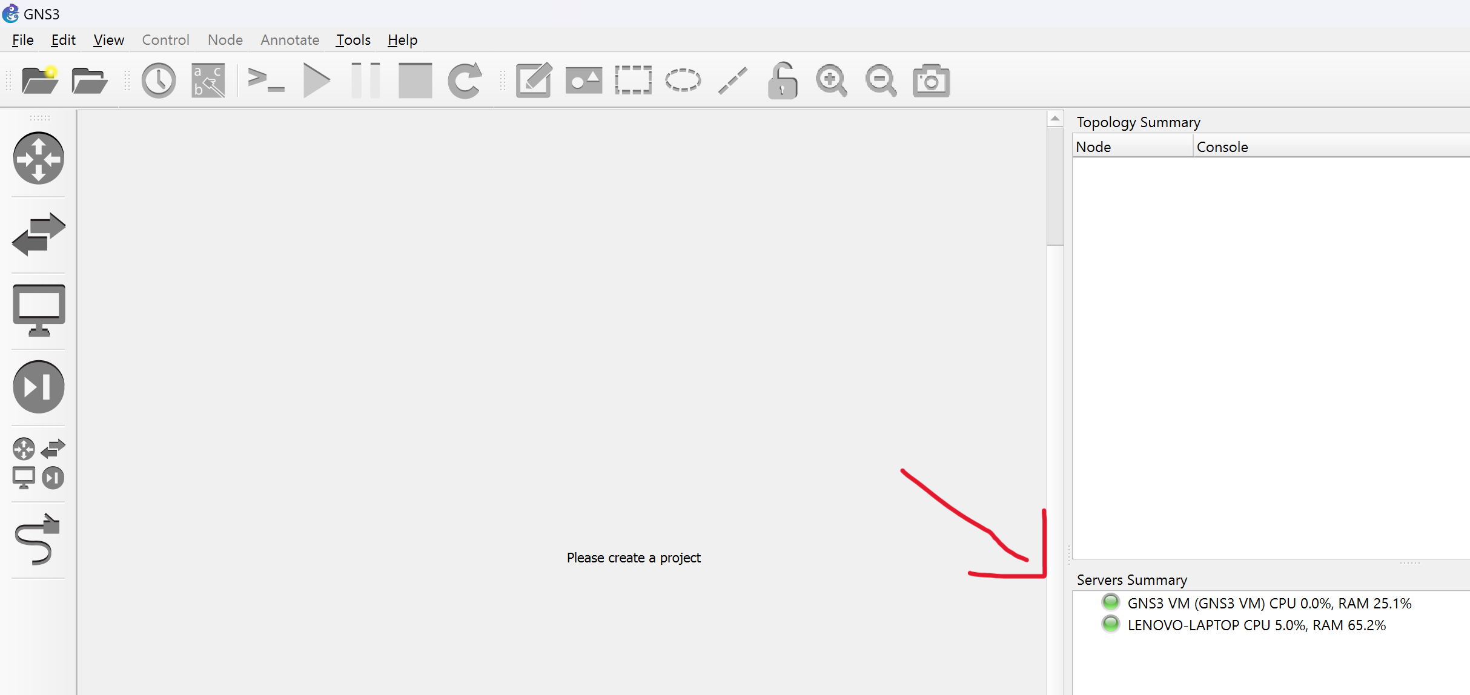Take a screenshot with camera icon
This screenshot has height=695, width=1470.
(x=931, y=80)
